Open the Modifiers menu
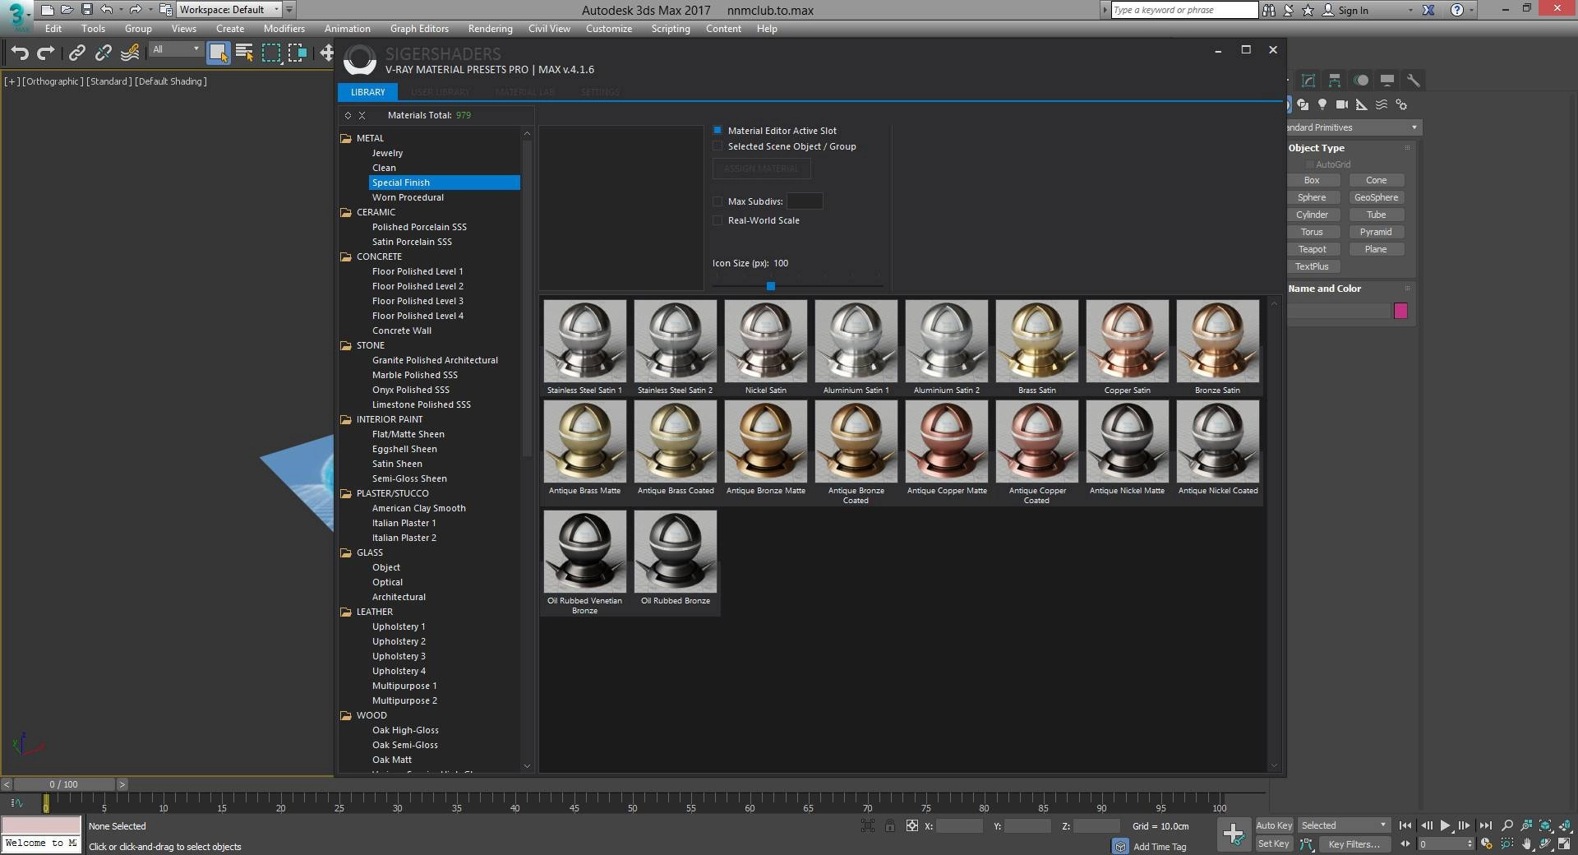The height and width of the screenshot is (855, 1578). [284, 28]
